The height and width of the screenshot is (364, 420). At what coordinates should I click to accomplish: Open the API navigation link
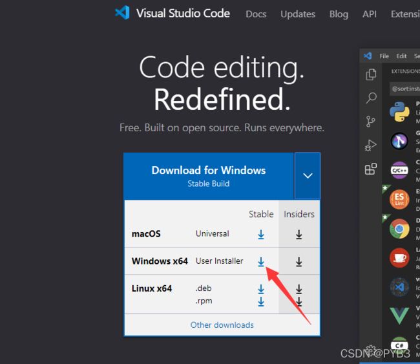(x=370, y=14)
